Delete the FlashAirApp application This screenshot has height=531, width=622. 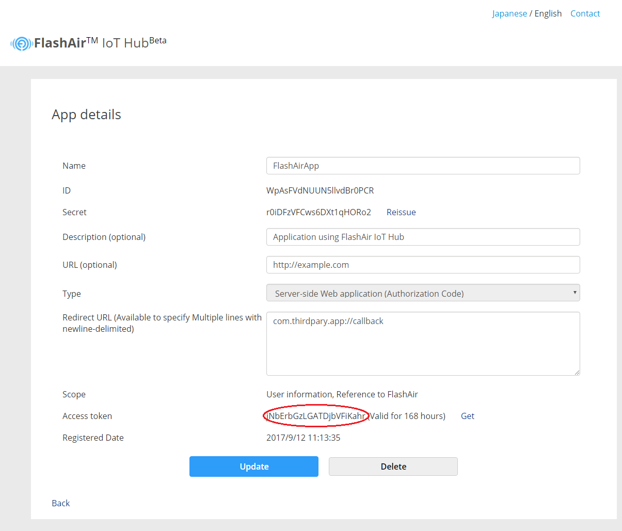pos(393,466)
